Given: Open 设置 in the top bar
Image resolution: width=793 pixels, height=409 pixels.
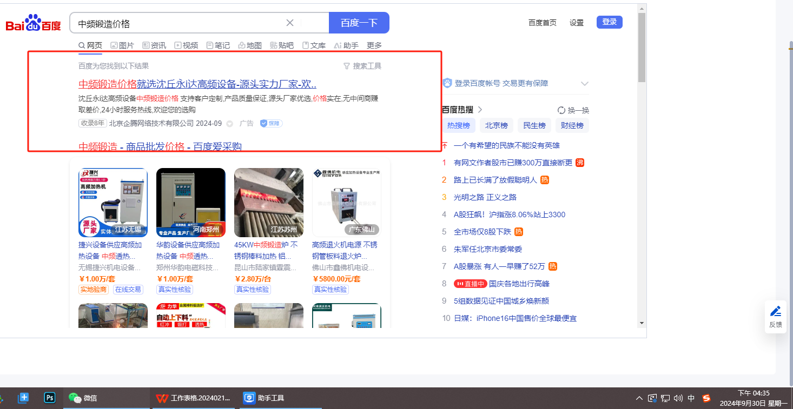Looking at the screenshot, I should (577, 23).
